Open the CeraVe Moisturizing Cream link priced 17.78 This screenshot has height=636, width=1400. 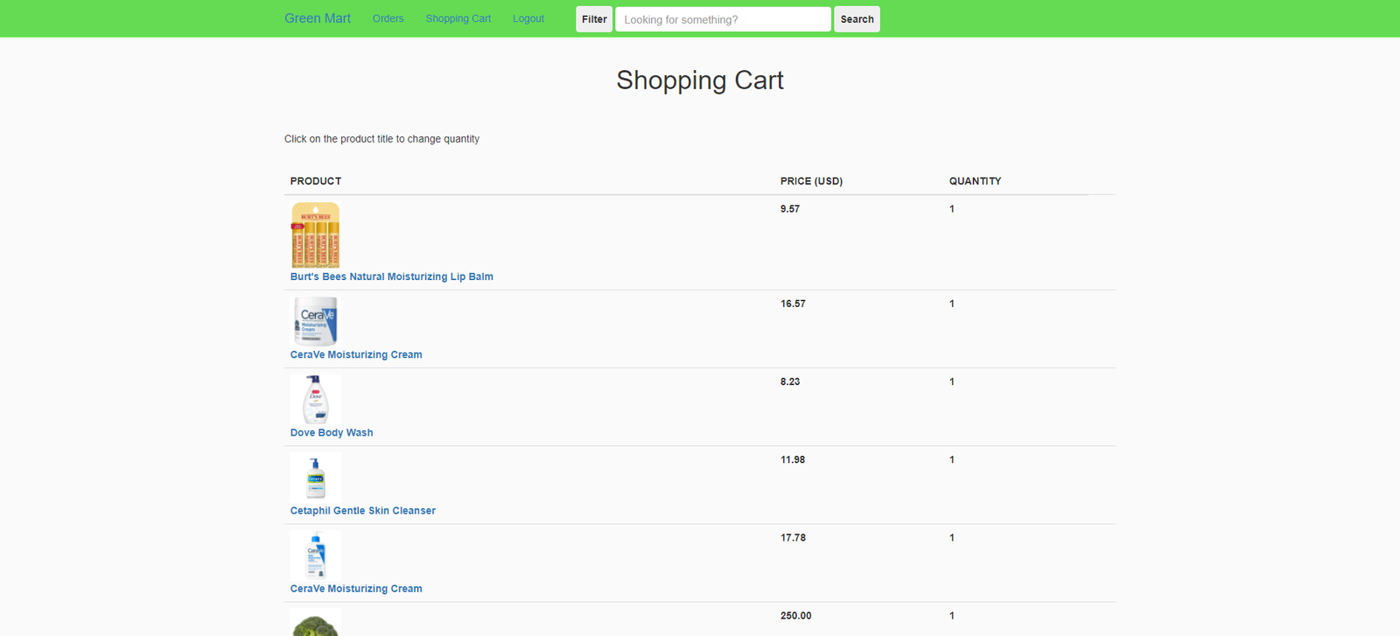pos(356,589)
